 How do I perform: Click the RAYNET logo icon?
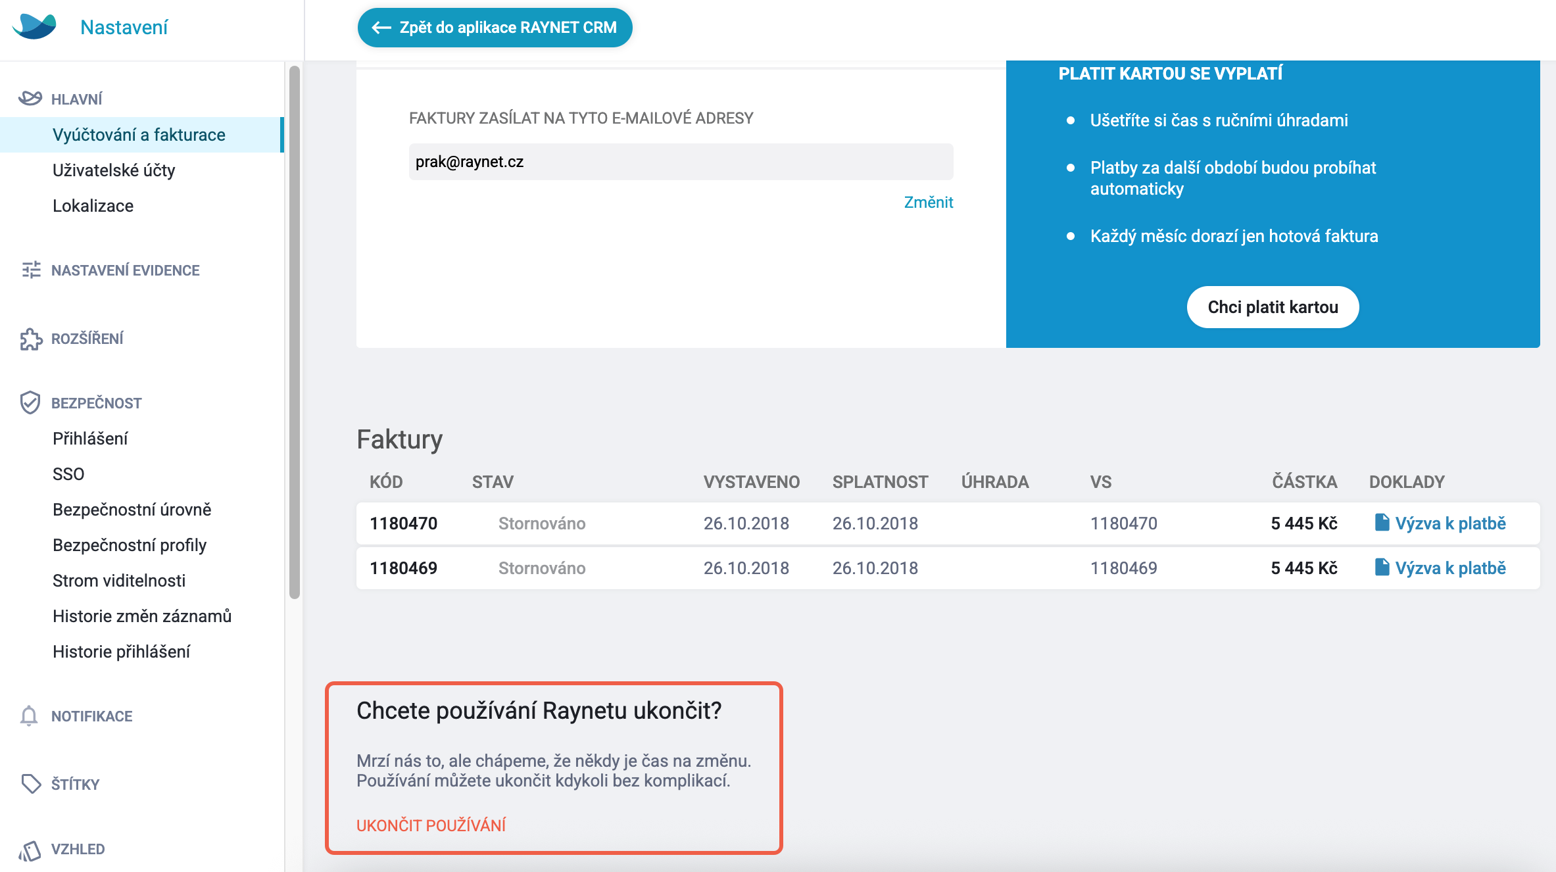point(34,26)
